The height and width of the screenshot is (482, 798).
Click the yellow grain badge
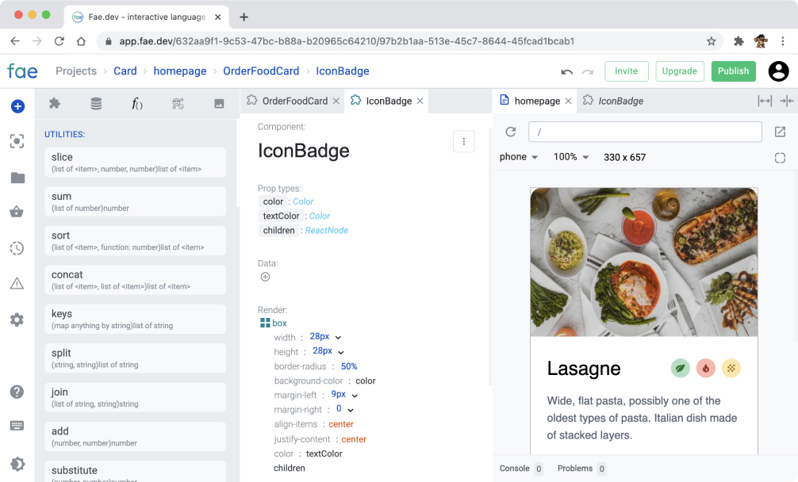pos(731,368)
